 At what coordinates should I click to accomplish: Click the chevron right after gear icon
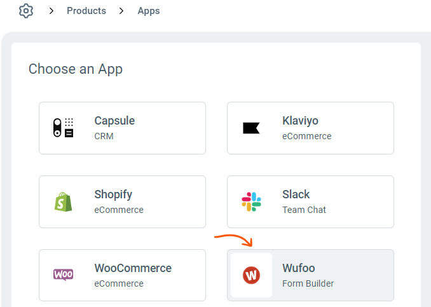(x=51, y=11)
